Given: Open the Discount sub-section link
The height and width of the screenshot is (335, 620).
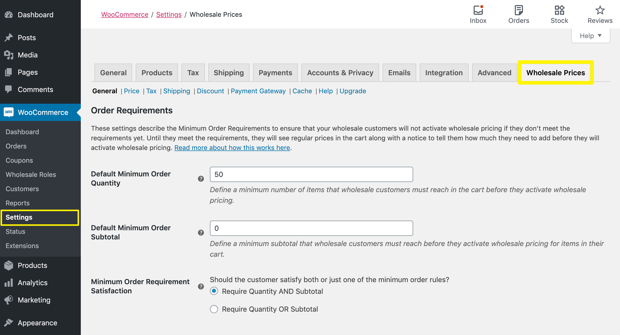Looking at the screenshot, I should tap(210, 91).
